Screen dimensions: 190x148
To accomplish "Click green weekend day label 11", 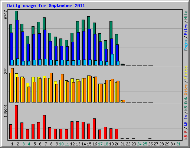I will [x=67, y=144].
